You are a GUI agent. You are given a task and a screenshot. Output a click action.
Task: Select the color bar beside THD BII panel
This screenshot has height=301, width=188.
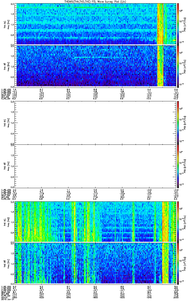pyautogui.click(x=178, y=165)
